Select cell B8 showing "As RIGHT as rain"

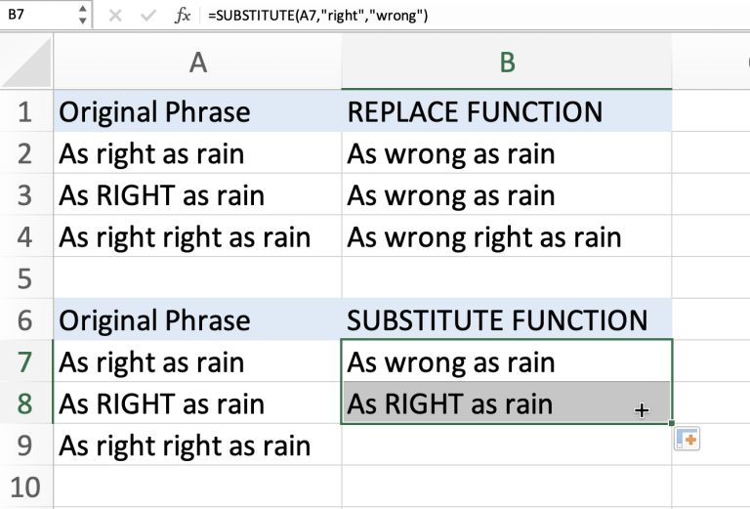click(x=506, y=404)
